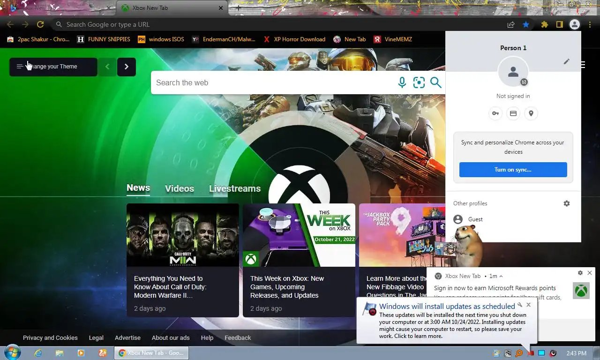Share this page via the share icon
The height and width of the screenshot is (360, 600).
(511, 24)
